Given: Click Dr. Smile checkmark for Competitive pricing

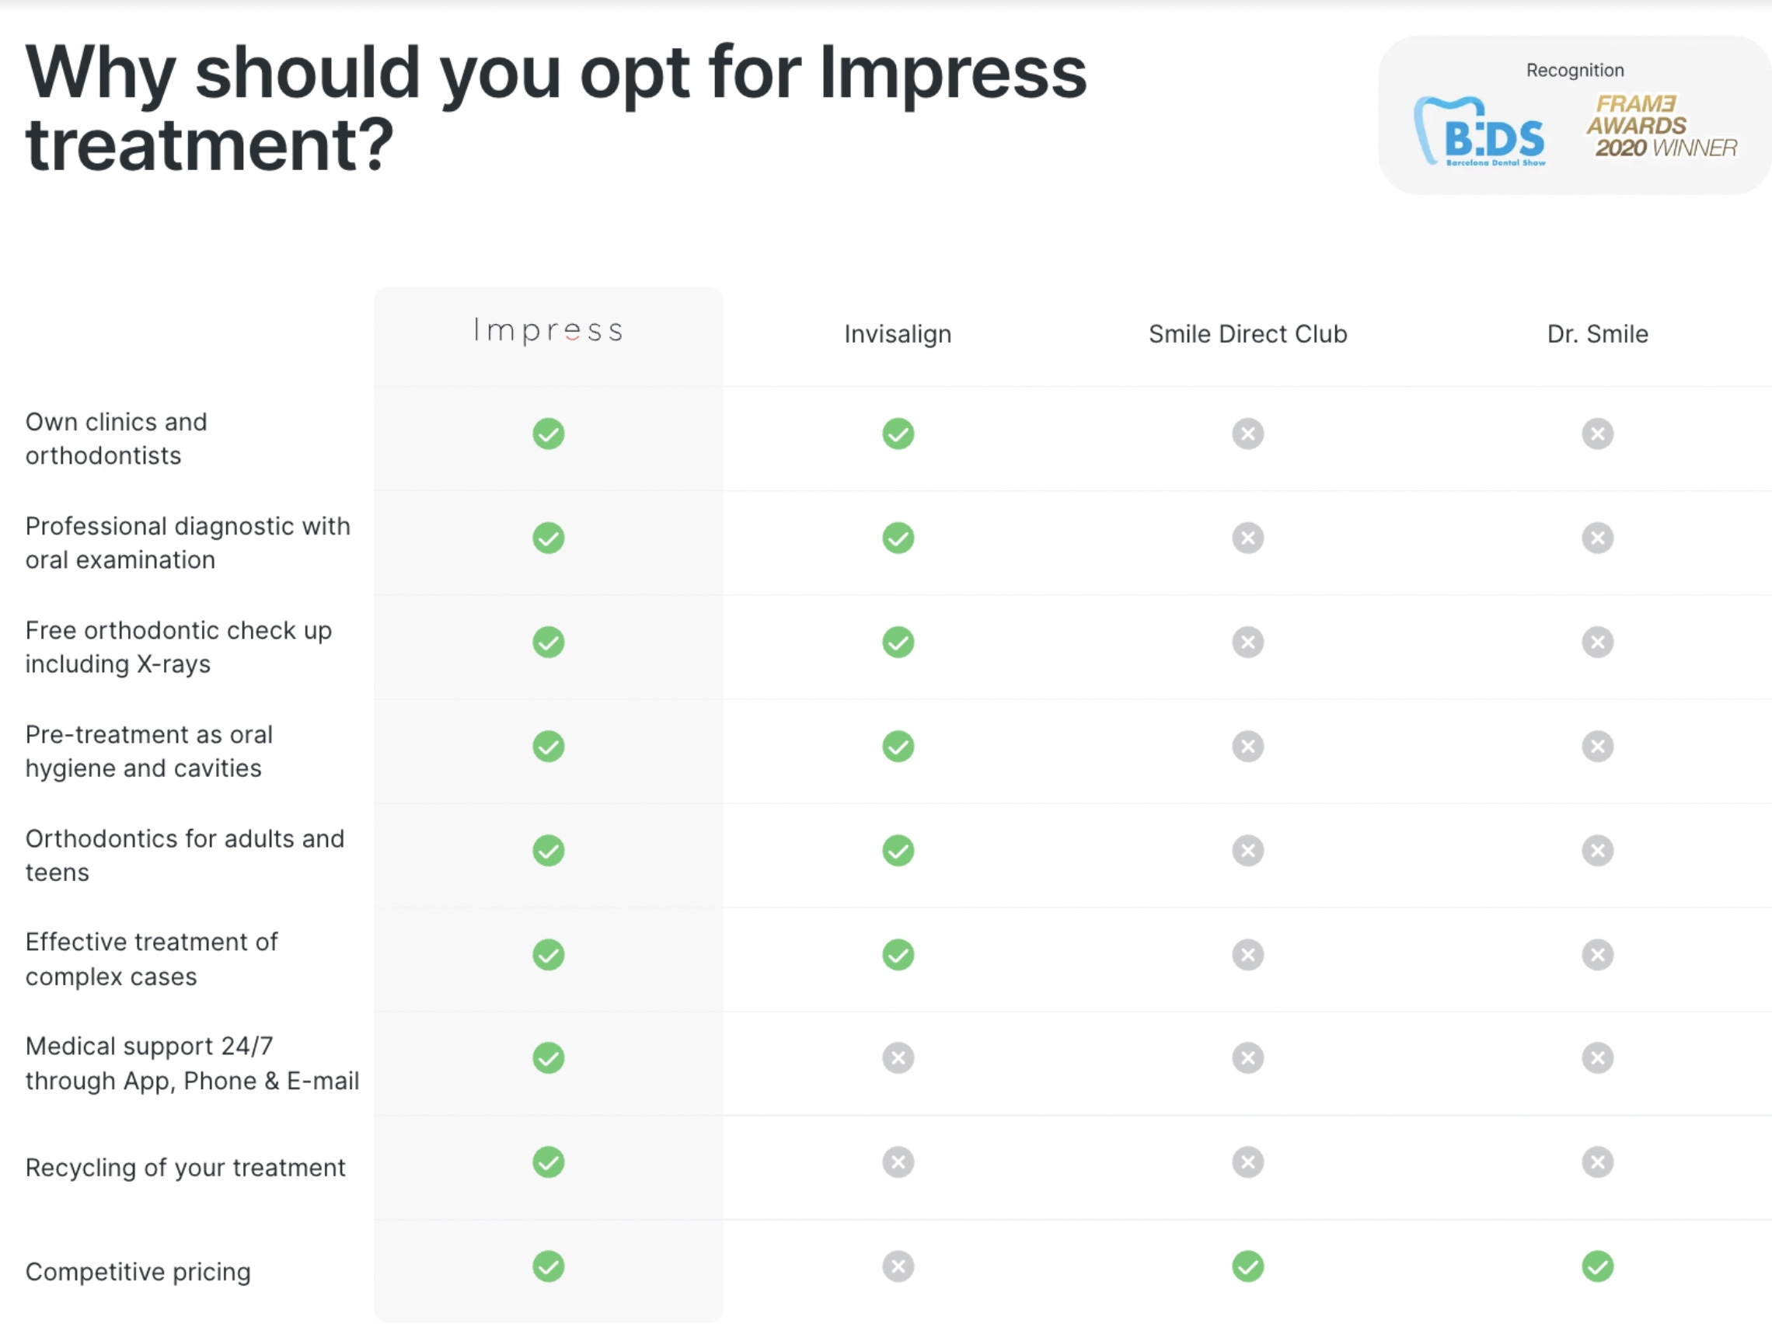Looking at the screenshot, I should tap(1597, 1266).
